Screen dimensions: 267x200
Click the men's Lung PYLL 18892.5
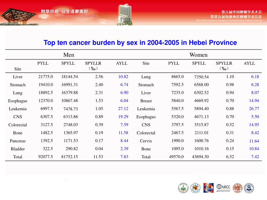45,93
